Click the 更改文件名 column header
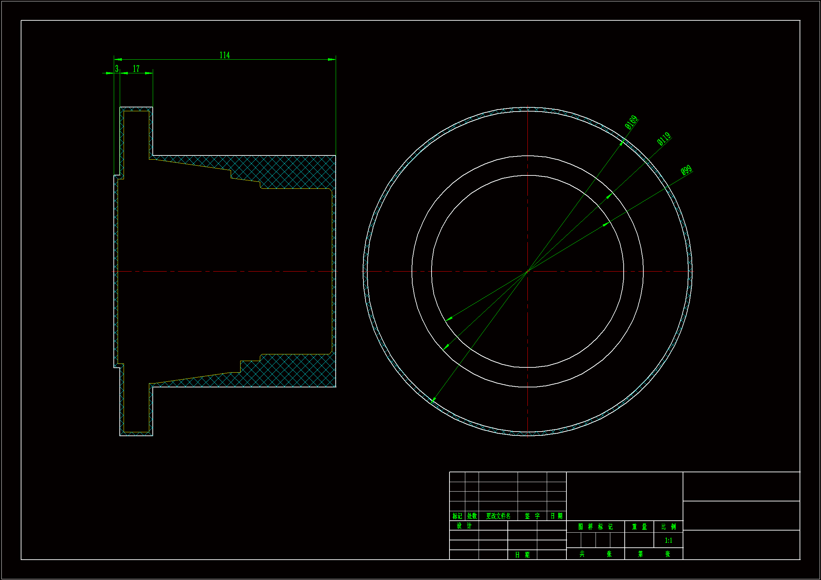The height and width of the screenshot is (580, 821). click(x=498, y=516)
